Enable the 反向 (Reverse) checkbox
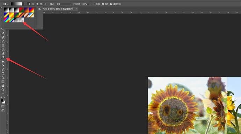Screen dimensions: 241x134 pos(94,4)
